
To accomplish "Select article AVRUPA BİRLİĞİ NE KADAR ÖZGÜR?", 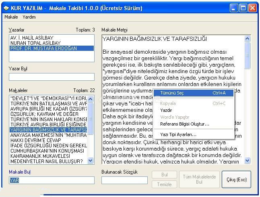I will pos(48,109).
